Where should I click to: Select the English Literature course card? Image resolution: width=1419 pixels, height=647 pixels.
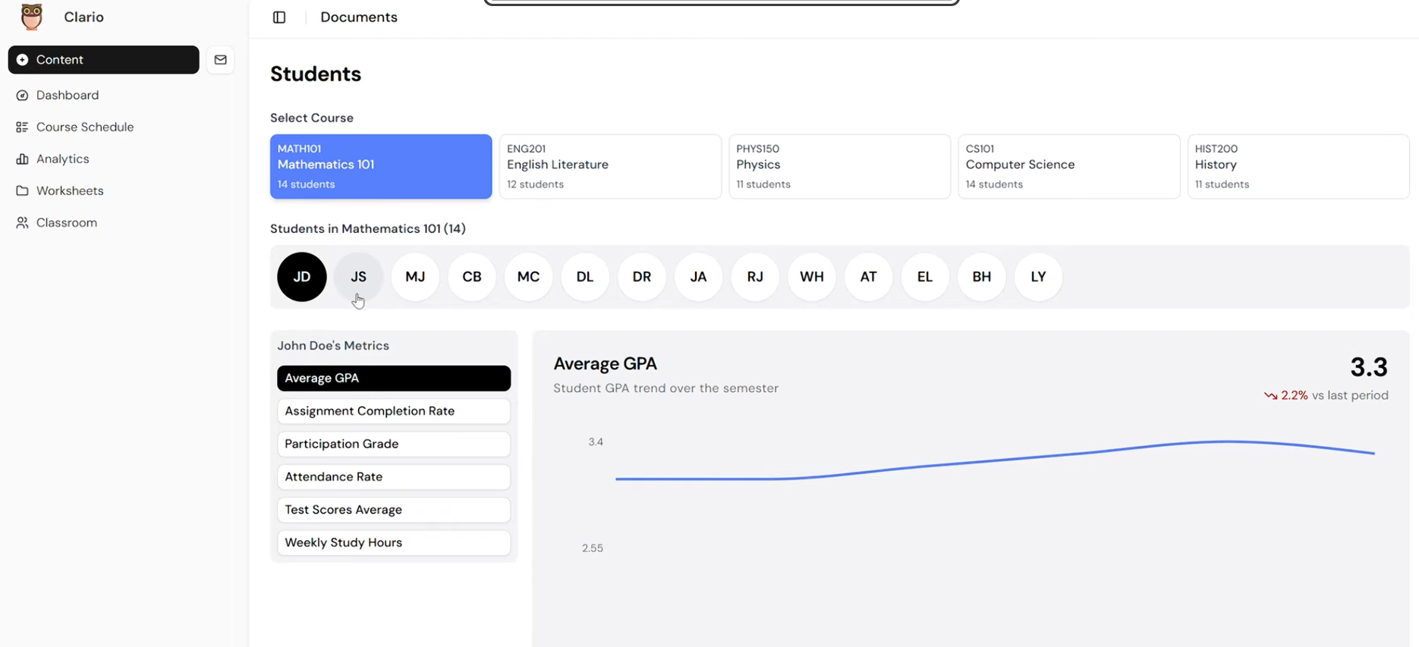tap(610, 167)
